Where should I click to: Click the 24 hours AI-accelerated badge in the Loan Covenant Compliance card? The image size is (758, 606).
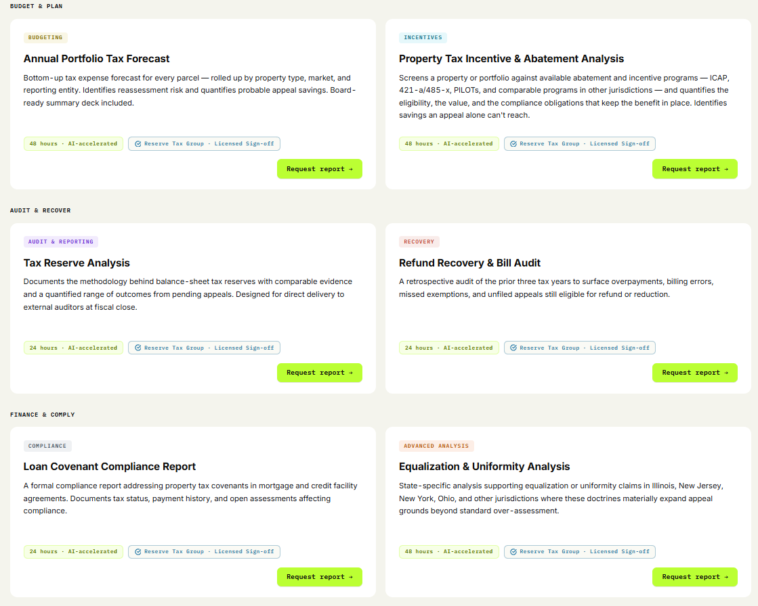73,552
